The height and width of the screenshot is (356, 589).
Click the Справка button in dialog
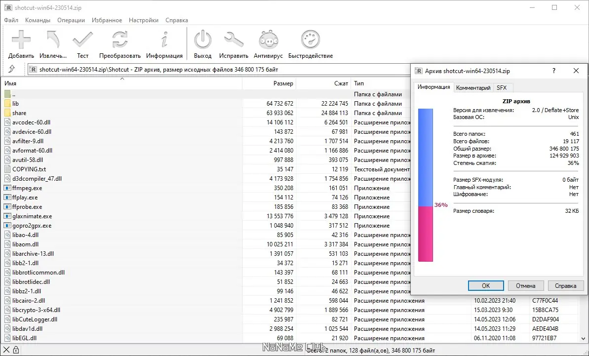(565, 286)
